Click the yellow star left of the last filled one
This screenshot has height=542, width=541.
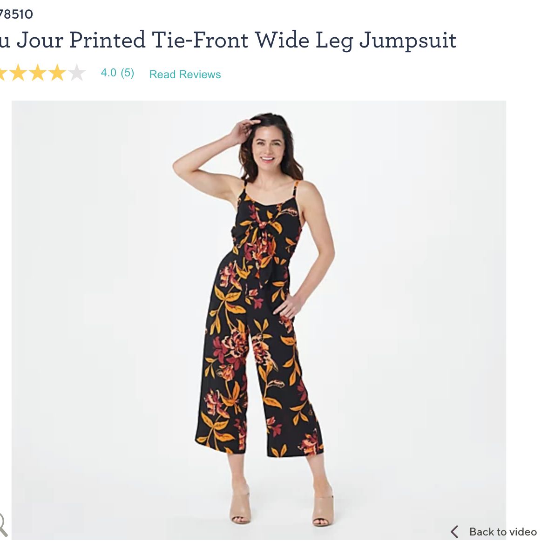pyautogui.click(x=38, y=73)
